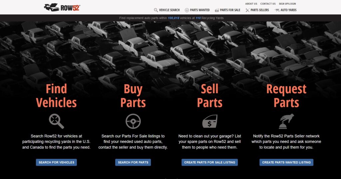Go to the Auto Yards page

[x=288, y=10]
